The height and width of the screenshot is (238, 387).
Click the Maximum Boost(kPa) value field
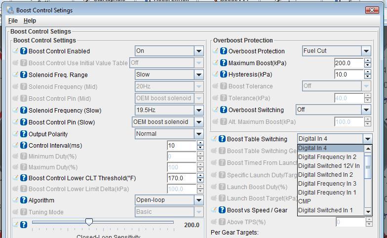coord(349,63)
